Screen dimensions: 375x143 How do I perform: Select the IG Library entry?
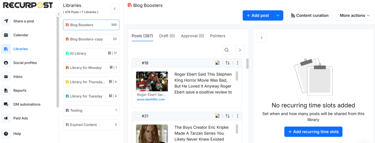point(91,53)
